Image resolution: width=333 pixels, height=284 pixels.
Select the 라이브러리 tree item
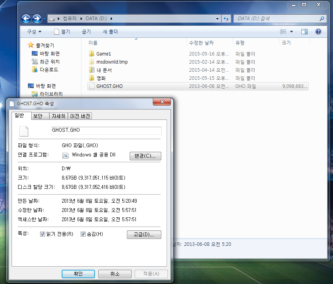click(51, 94)
